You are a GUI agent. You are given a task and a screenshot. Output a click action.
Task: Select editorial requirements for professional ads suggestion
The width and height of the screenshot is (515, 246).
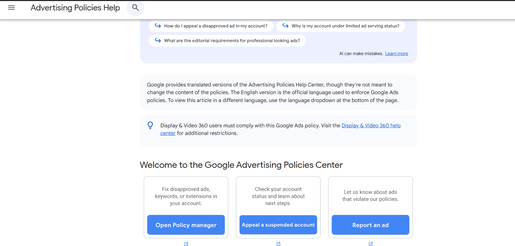[227, 41]
